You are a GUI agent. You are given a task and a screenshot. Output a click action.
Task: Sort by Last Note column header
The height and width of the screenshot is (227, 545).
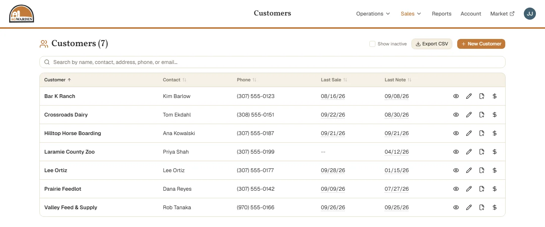[398, 80]
